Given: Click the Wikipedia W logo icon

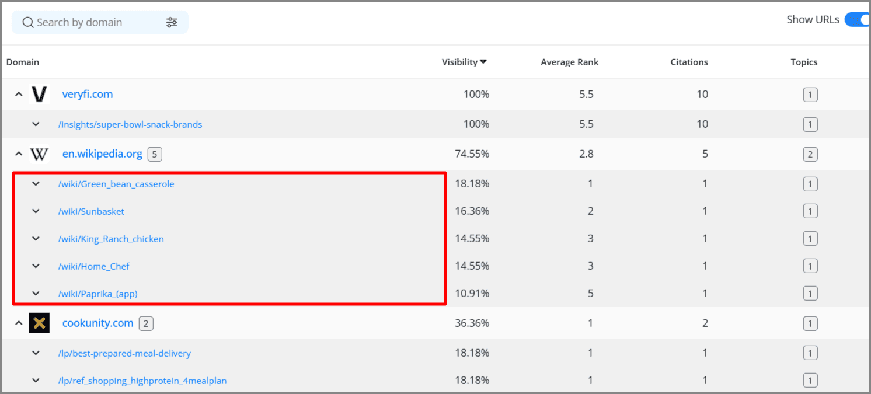Looking at the screenshot, I should (x=39, y=154).
